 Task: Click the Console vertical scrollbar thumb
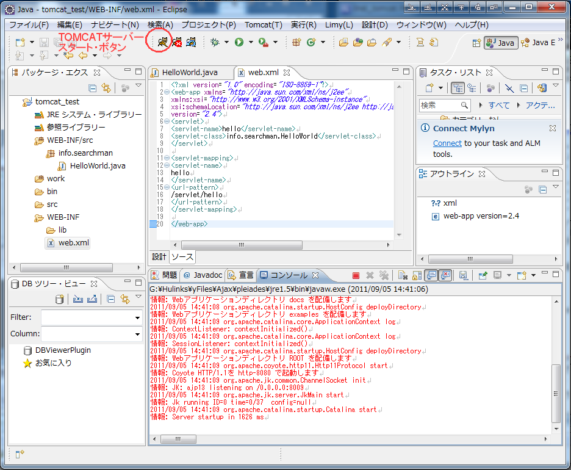pyautogui.click(x=556, y=393)
